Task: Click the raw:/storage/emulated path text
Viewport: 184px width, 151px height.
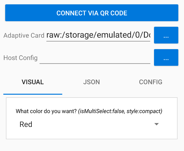Action: pos(98,35)
